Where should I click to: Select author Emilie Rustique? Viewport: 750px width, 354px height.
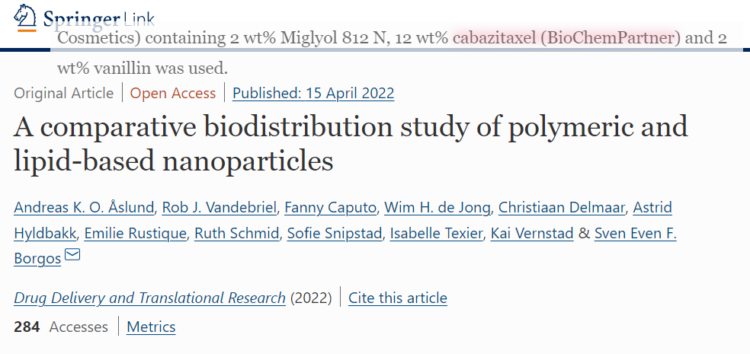(135, 233)
